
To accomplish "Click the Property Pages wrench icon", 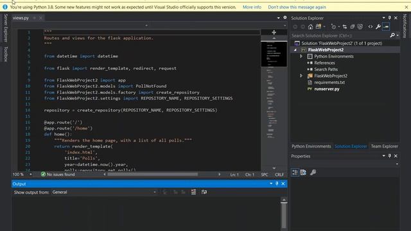I will (313, 173).
